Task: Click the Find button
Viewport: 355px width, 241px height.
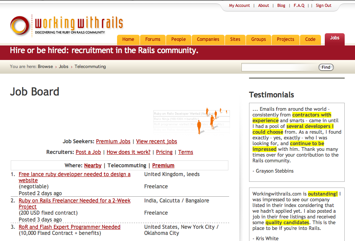Action: (x=326, y=67)
